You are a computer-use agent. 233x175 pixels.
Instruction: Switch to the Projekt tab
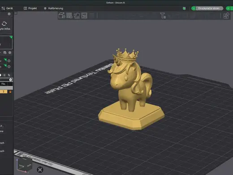coord(30,9)
